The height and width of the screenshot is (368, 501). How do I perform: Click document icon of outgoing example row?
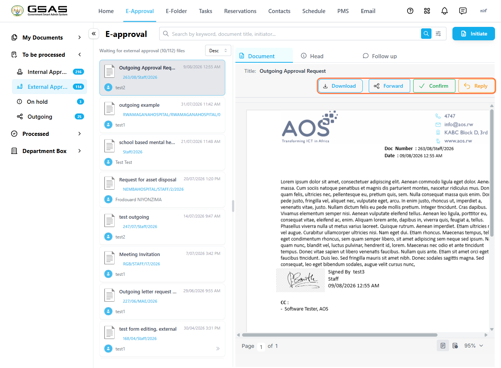[109, 109]
